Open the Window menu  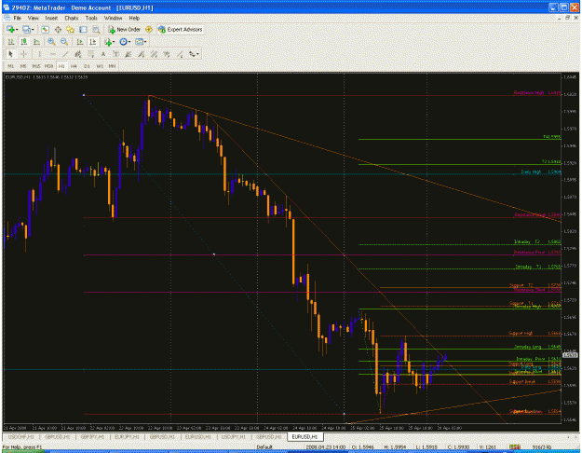click(113, 18)
